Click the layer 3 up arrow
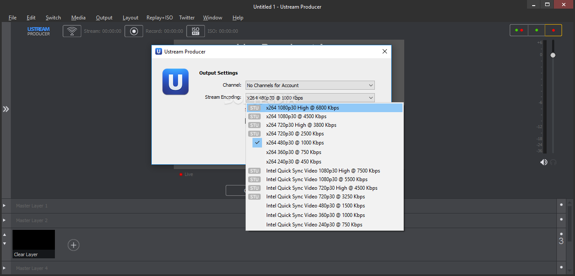Screen dimensions: 575x276 click(5, 235)
